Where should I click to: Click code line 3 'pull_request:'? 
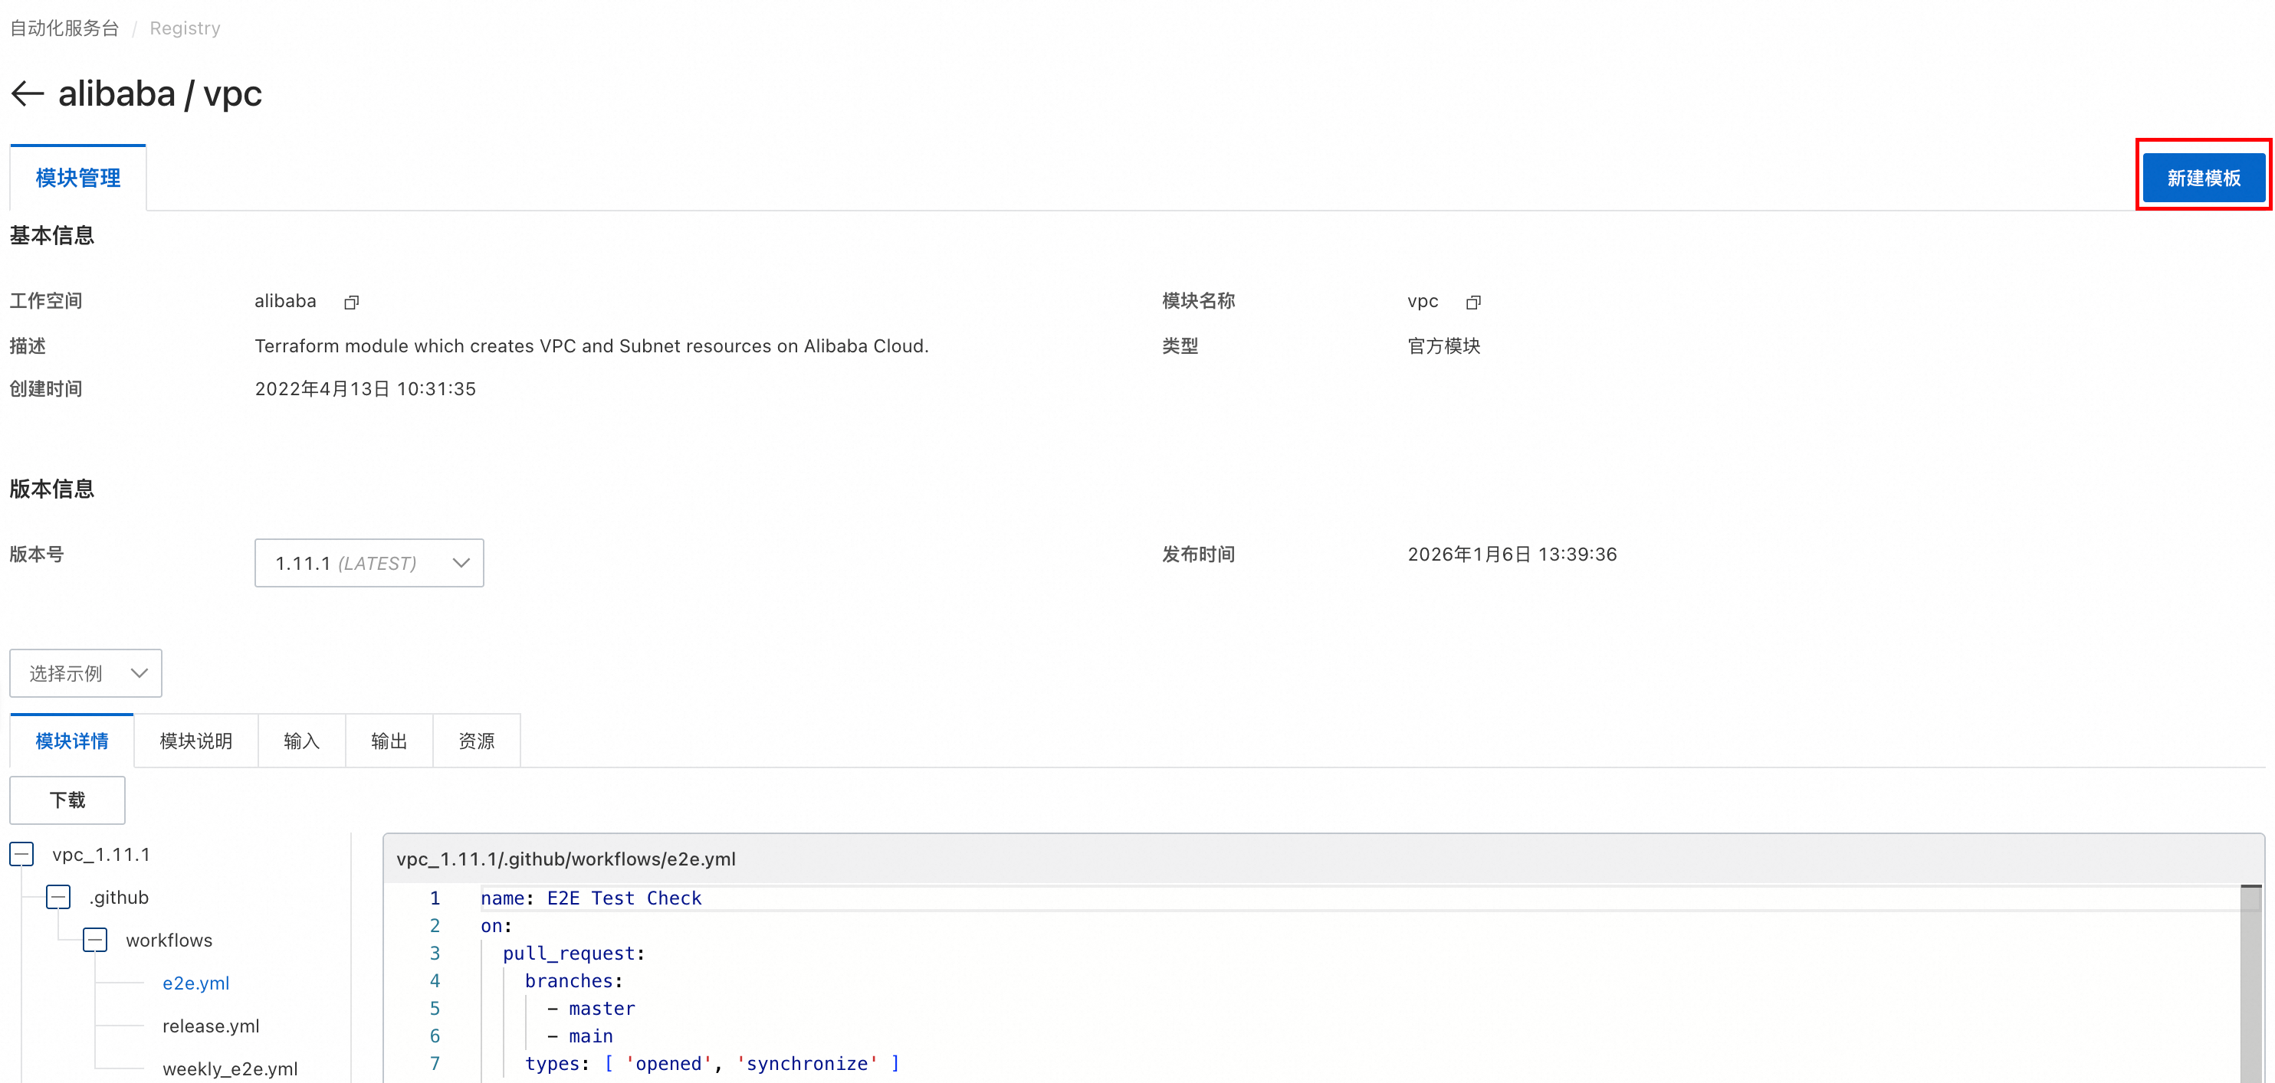(x=574, y=954)
